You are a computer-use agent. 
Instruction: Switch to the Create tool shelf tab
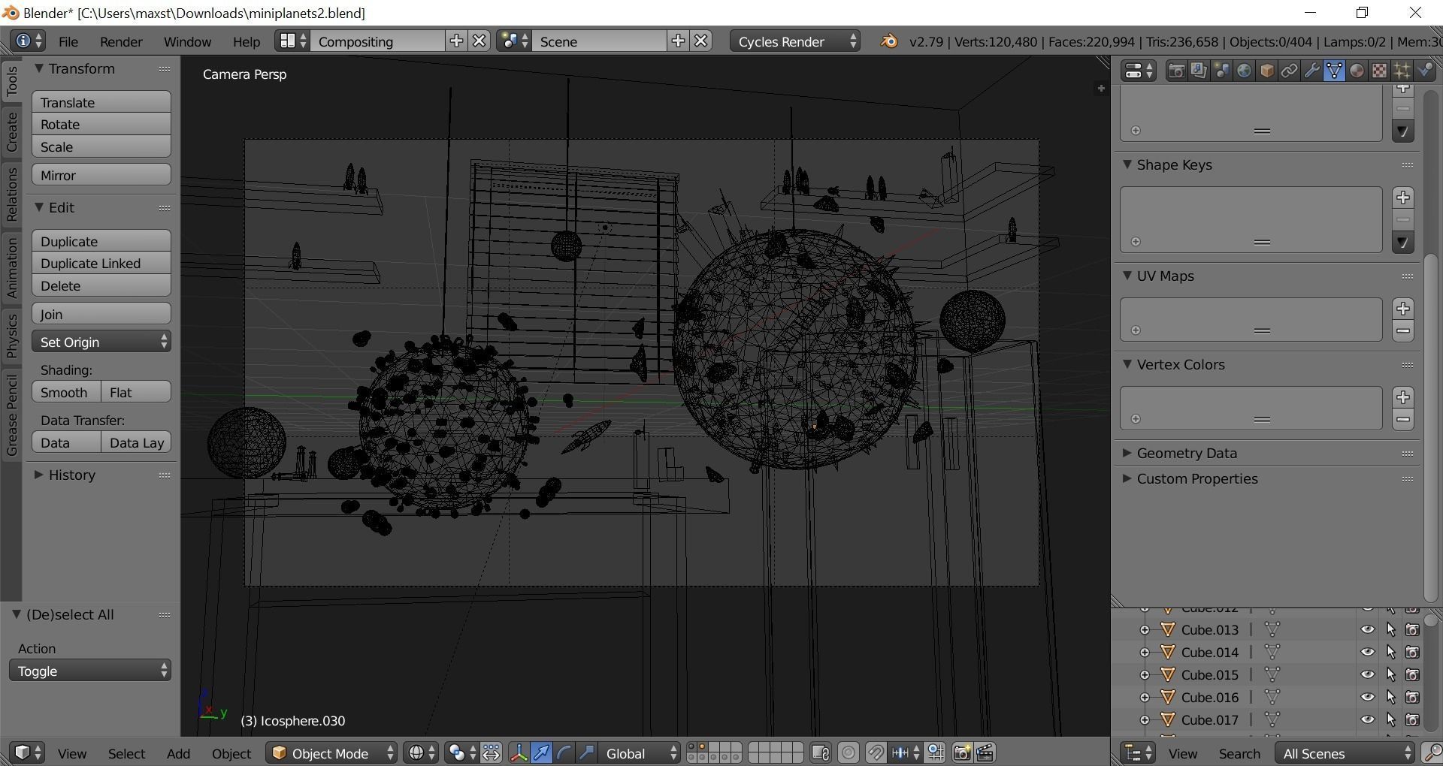coord(11,131)
